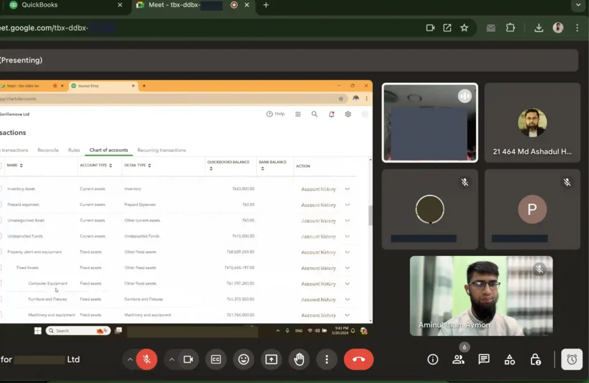Expand action dropdown for Inventory Asset row
Viewport: 589px width, 383px height.
(347, 189)
